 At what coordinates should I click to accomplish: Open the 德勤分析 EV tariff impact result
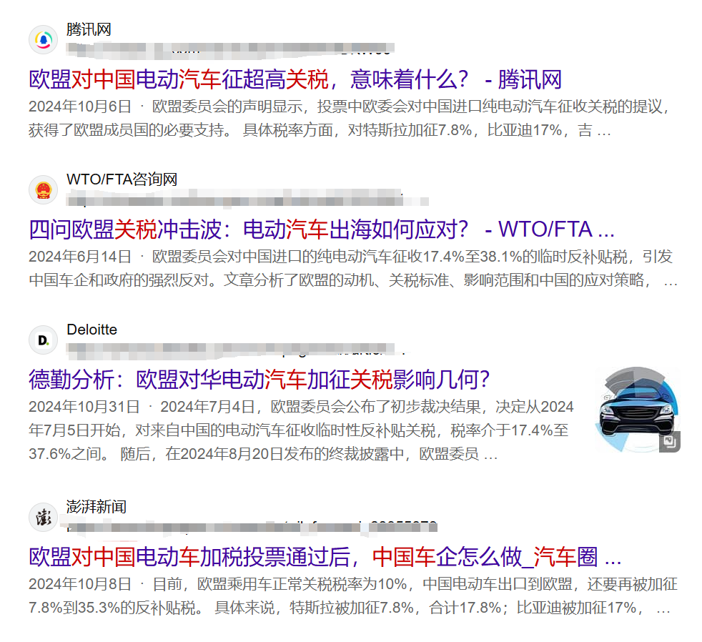click(258, 379)
